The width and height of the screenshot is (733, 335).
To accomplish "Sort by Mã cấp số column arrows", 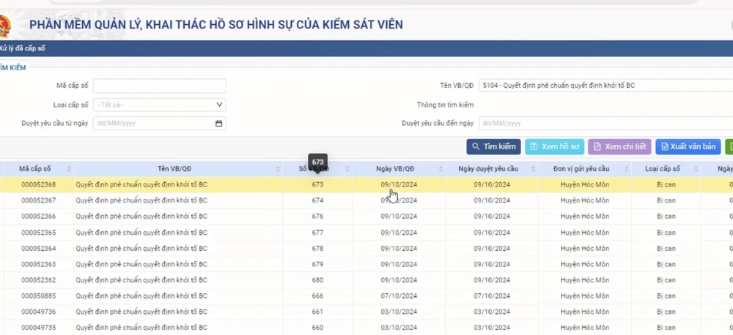I will pyautogui.click(x=69, y=169).
